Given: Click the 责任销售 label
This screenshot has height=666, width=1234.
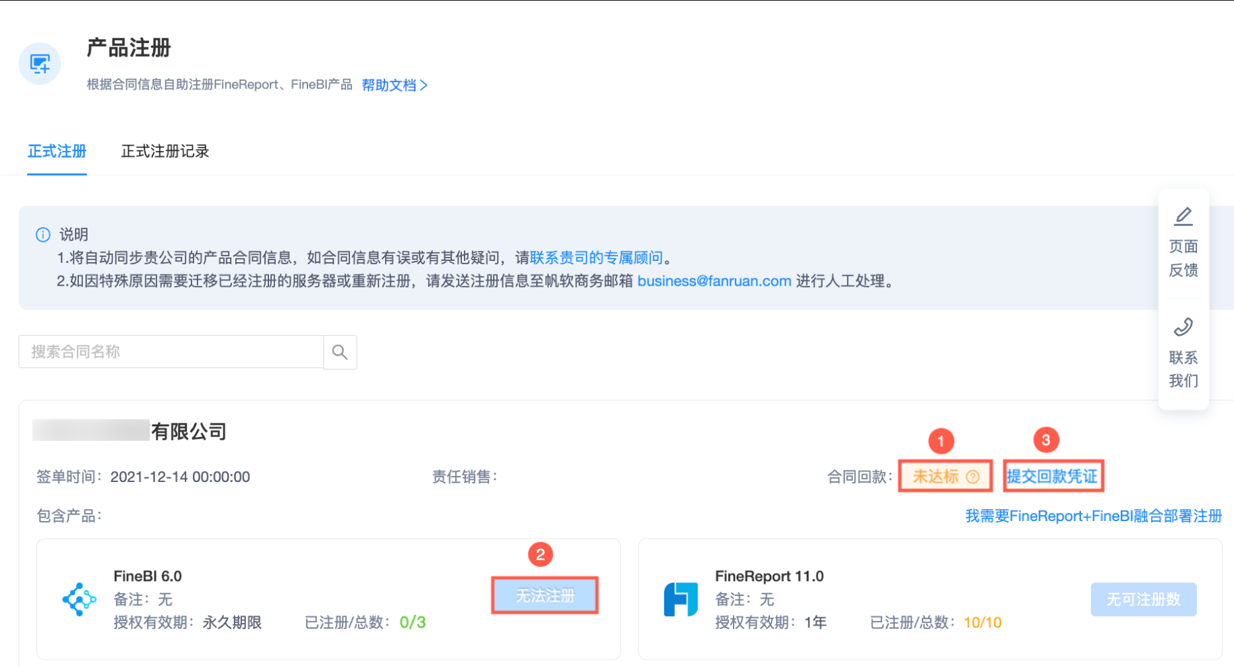Looking at the screenshot, I should pos(465,477).
